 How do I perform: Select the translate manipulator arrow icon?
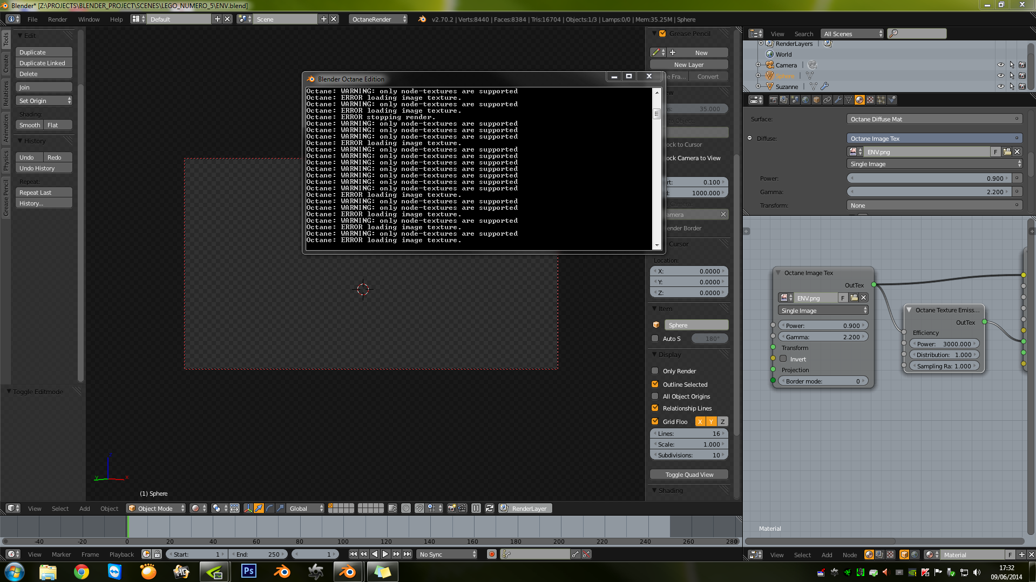pyautogui.click(x=259, y=508)
